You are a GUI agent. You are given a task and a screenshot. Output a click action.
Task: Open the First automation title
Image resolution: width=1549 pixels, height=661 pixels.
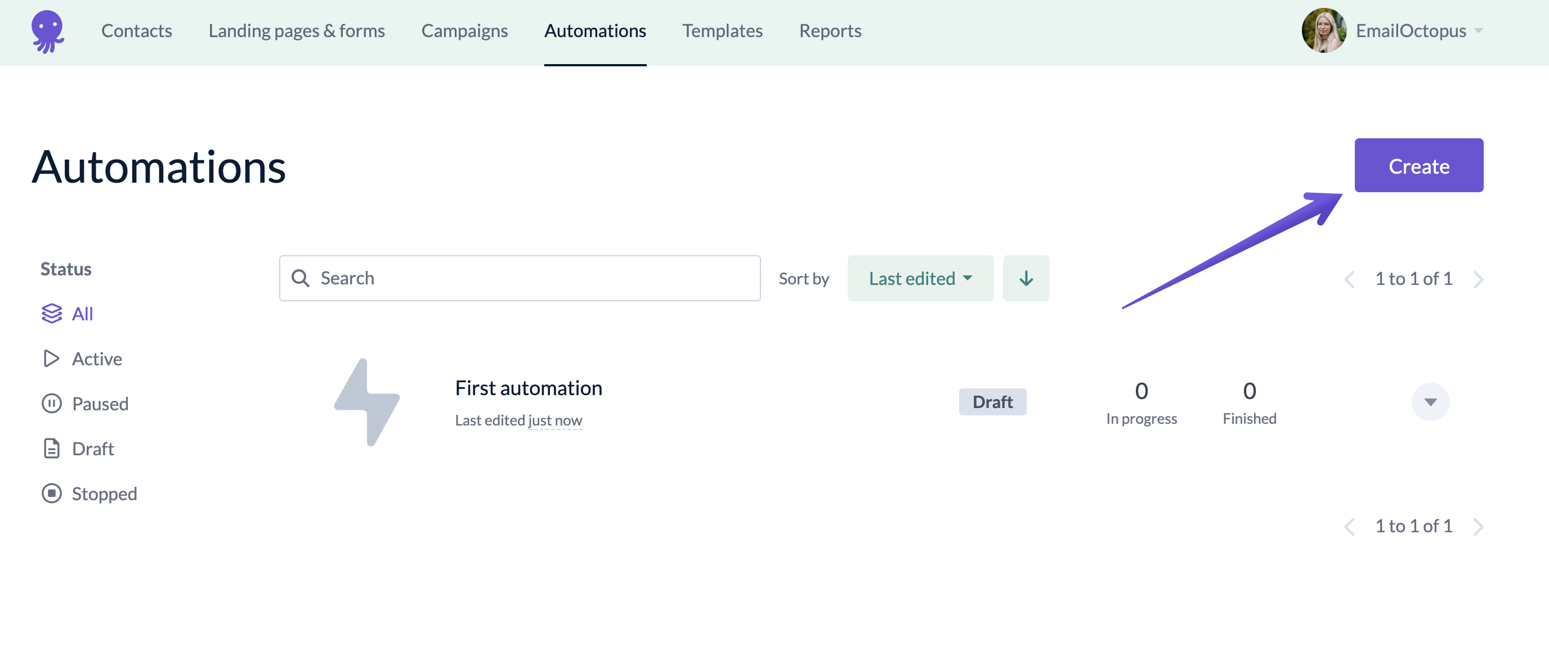click(528, 388)
